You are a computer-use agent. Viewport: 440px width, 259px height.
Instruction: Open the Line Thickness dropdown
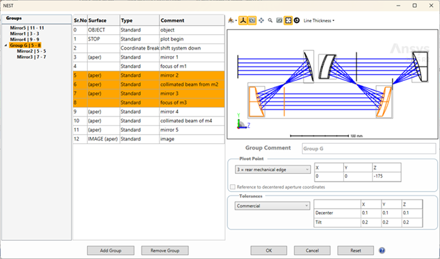click(x=319, y=20)
